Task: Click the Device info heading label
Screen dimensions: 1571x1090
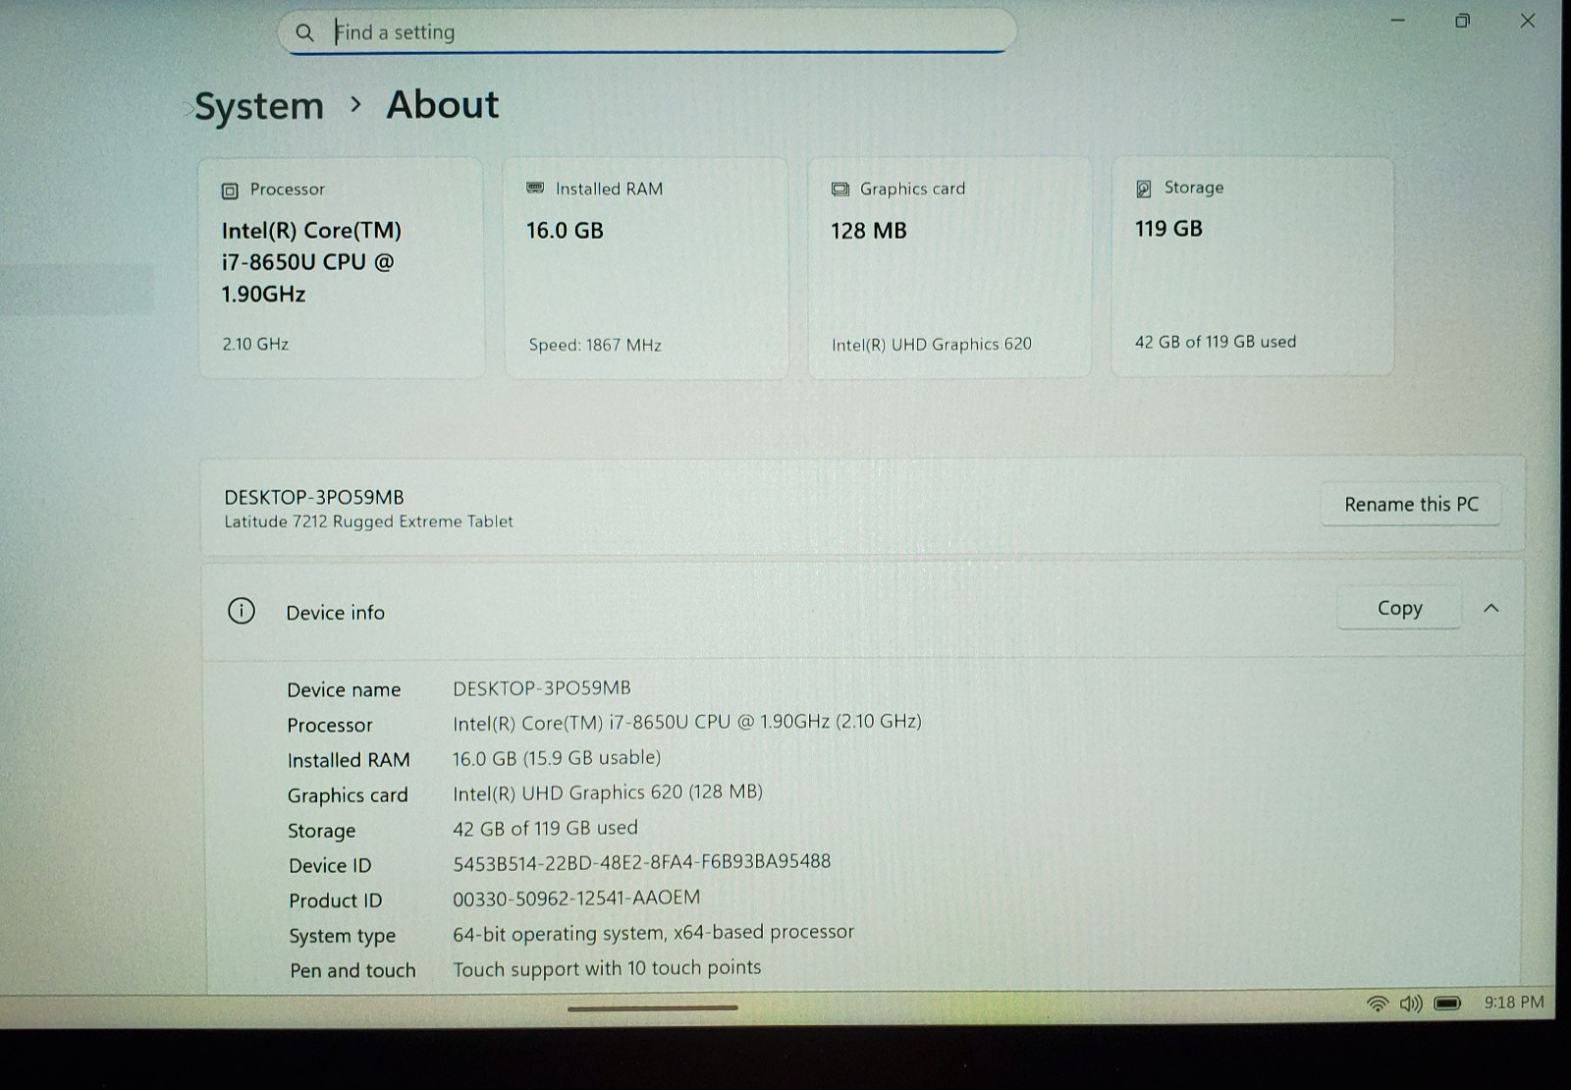Action: click(335, 613)
